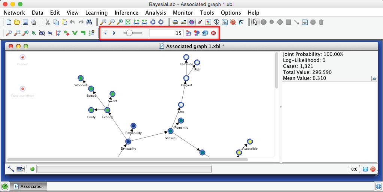Step back with the left blue arrow
The height and width of the screenshot is (192, 383).
pyautogui.click(x=105, y=33)
